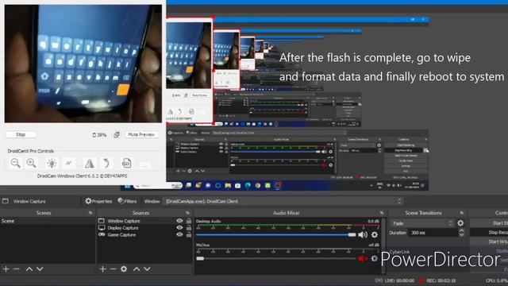Screen dimensions: 508x286
Task: Hide the Game Capture source
Action: pos(179,234)
